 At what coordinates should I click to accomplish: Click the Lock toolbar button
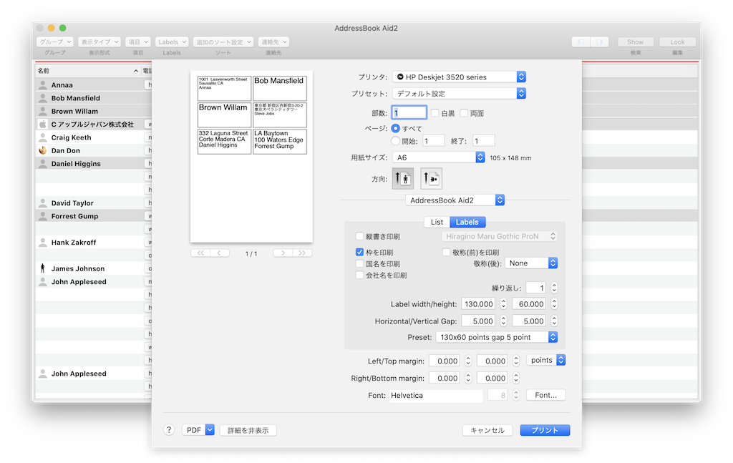pos(677,42)
